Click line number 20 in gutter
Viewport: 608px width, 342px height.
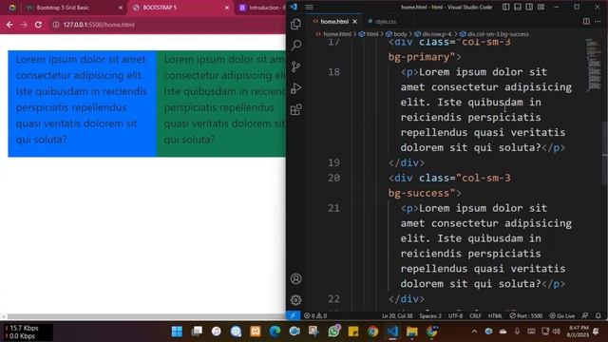[333, 178]
